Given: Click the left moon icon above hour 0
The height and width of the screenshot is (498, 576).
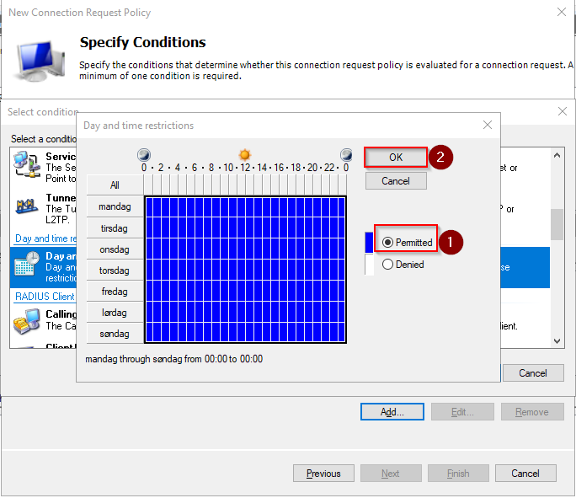Looking at the screenshot, I should 143,155.
